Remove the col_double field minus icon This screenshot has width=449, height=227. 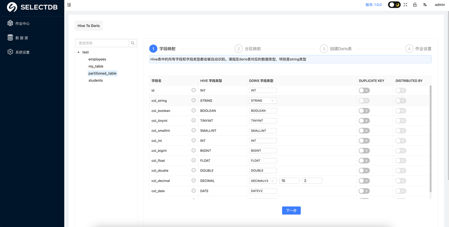point(194,170)
